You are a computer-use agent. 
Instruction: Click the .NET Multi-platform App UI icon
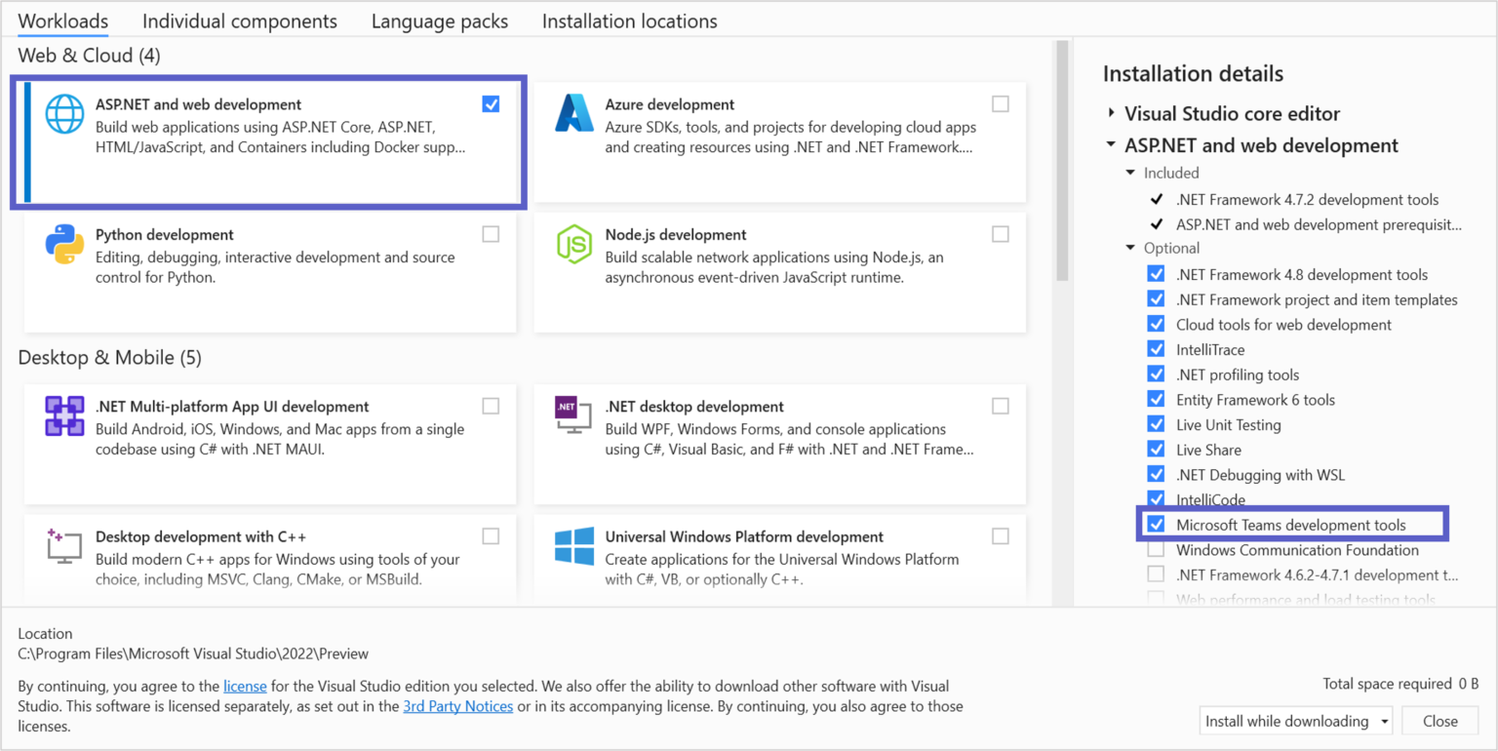[x=63, y=415]
